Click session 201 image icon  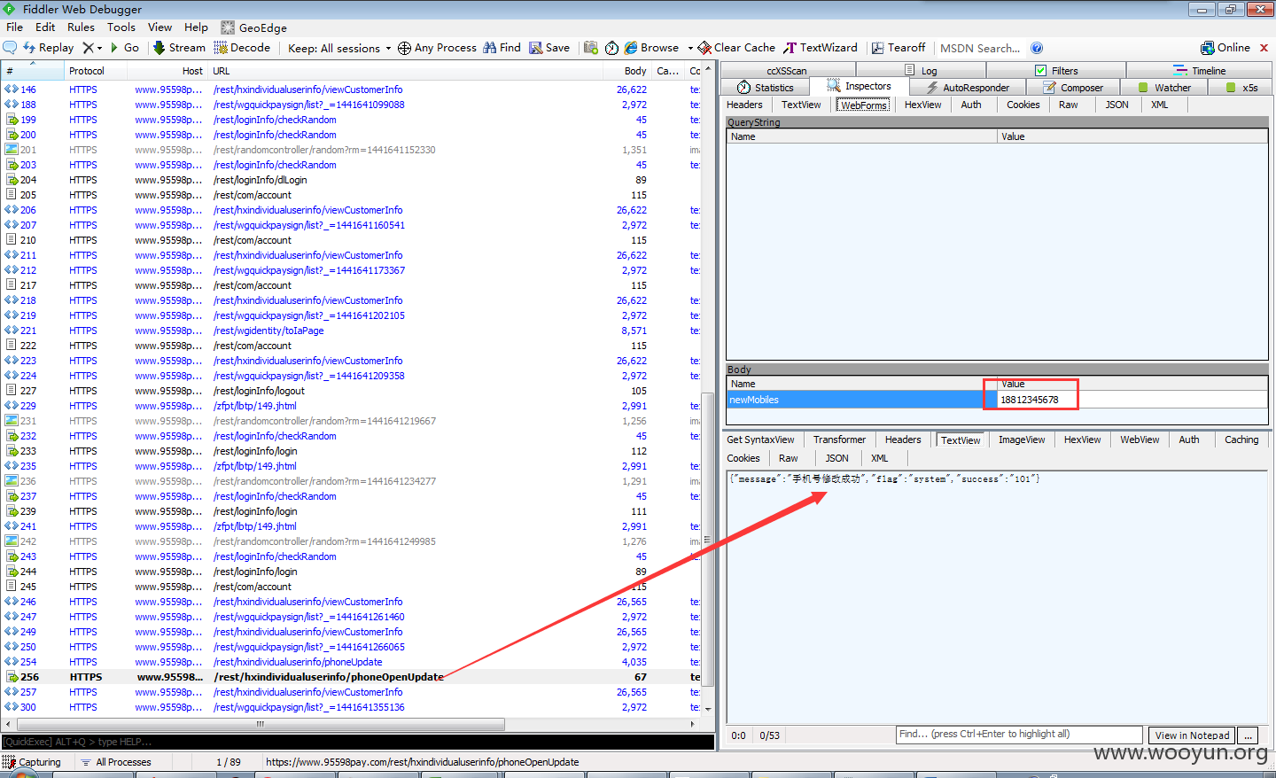(12, 150)
